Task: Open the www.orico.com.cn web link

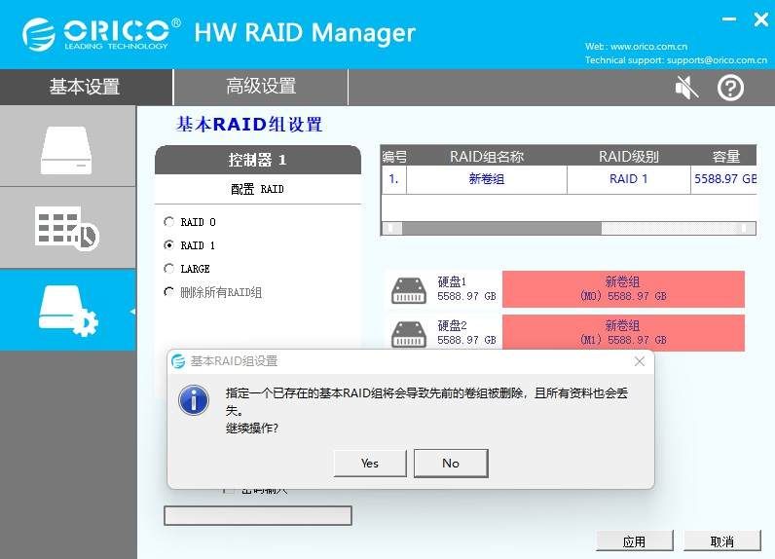Action: point(649,47)
